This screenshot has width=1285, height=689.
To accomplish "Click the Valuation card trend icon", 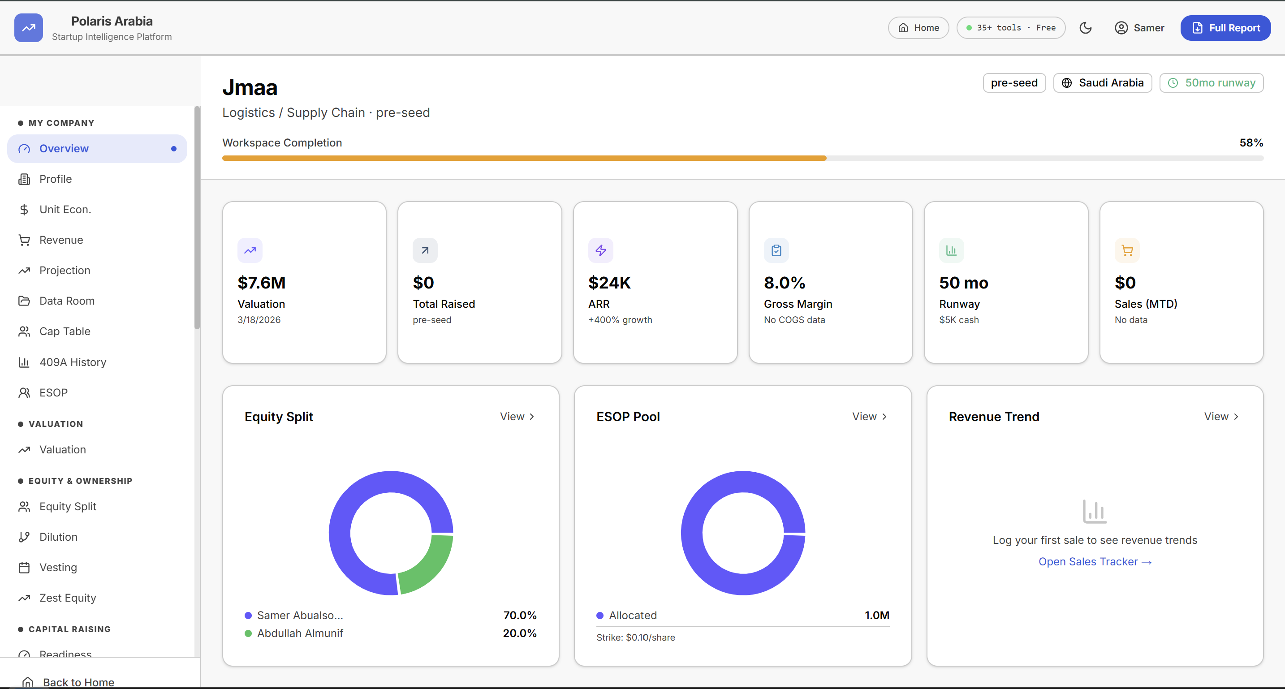I will (x=250, y=250).
